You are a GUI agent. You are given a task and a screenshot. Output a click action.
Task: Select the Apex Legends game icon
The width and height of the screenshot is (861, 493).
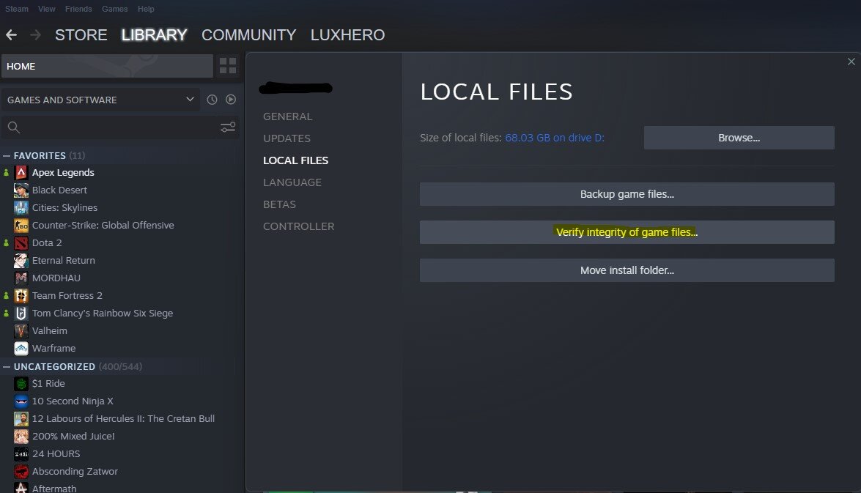(21, 173)
